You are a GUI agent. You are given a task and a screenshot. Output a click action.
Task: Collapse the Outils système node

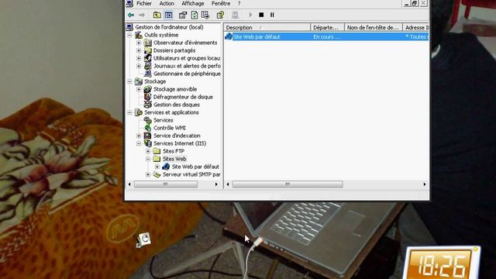point(129,35)
